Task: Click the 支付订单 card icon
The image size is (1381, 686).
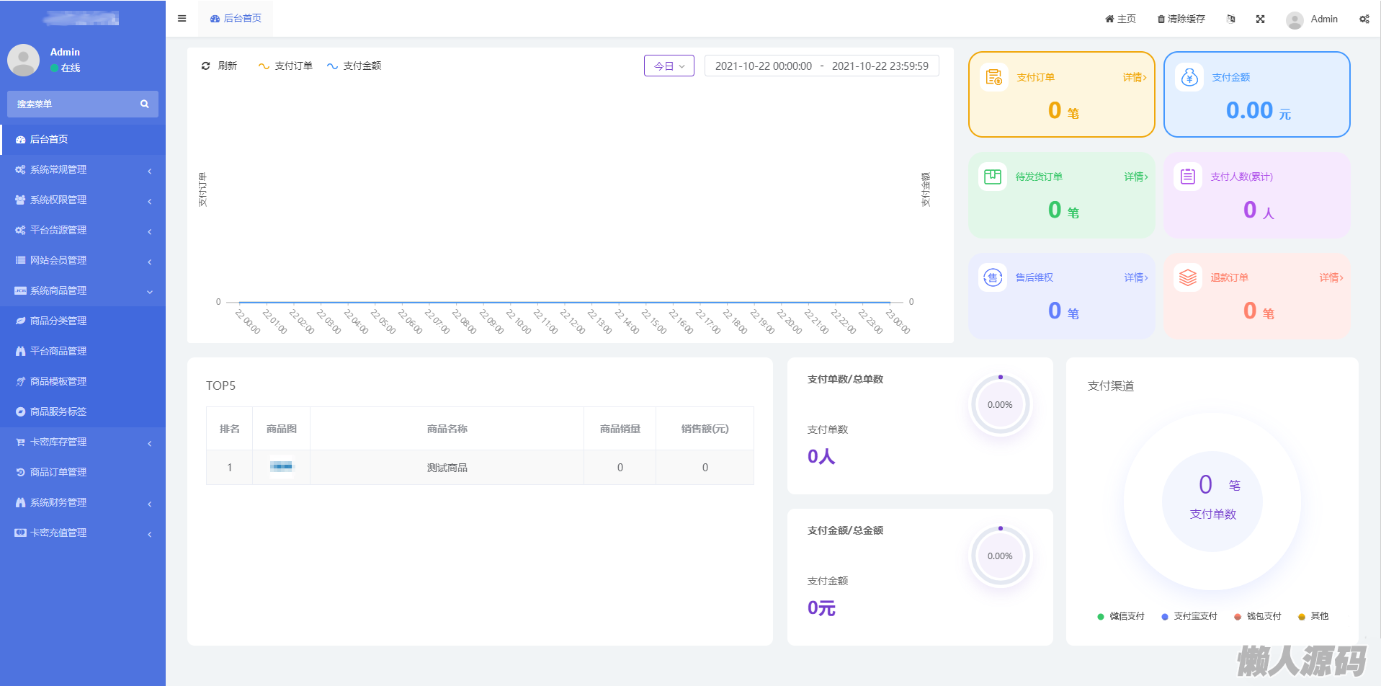Action: click(993, 77)
